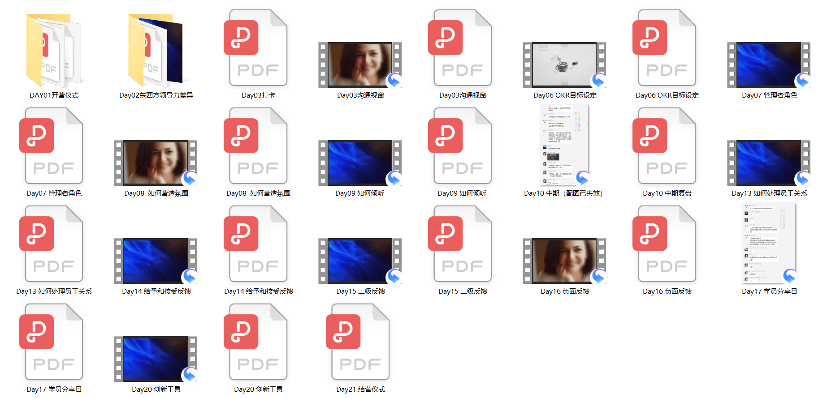Click the Day20 创新工具 video thumbnail
Viewport: 827px width, 398px height.
coord(156,359)
